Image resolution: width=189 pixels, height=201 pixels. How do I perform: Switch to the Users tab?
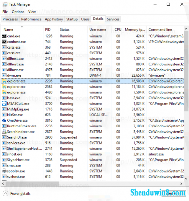85,19
